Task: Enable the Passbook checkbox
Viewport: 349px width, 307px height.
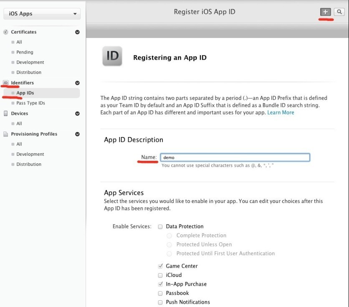Action: point(160,293)
